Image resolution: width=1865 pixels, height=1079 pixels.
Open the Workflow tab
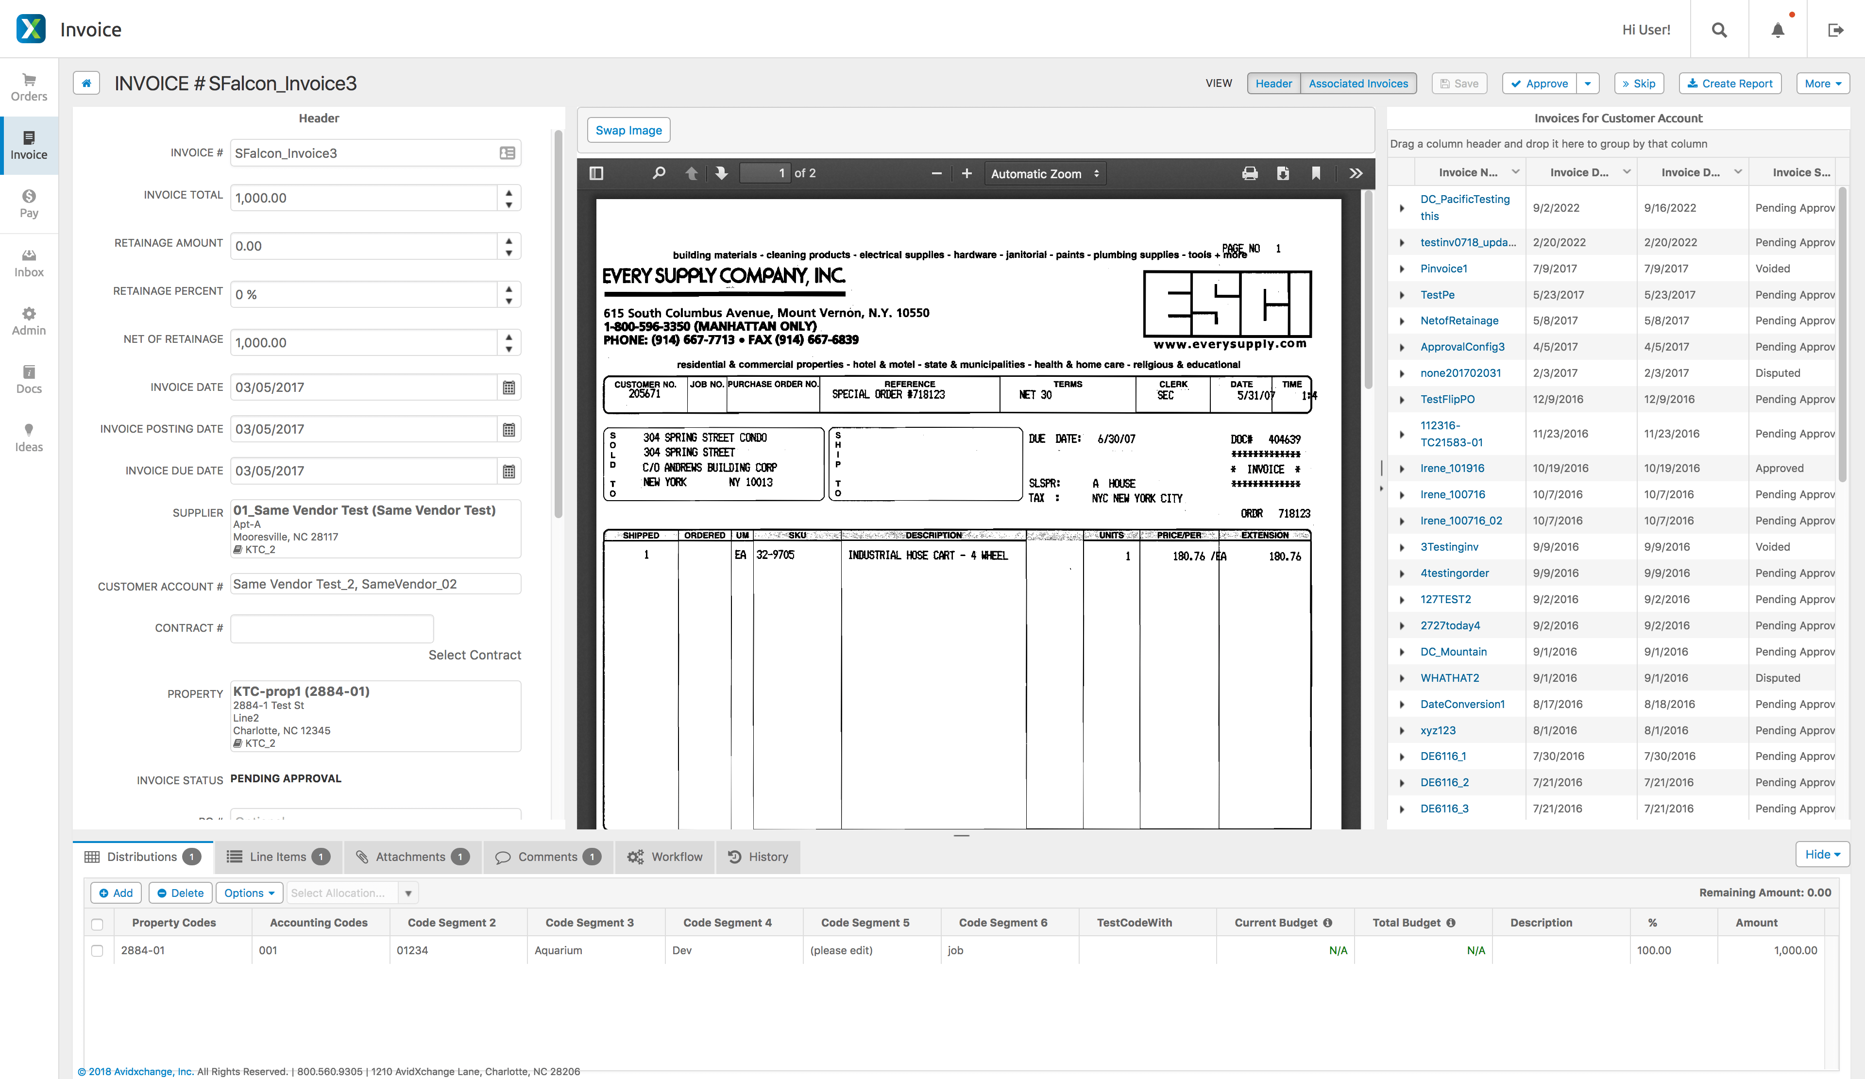point(664,857)
